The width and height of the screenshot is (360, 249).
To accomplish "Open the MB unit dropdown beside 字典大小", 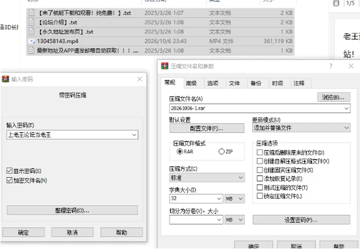I will point(235,199).
